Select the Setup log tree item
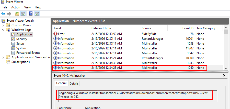 coord(20,44)
